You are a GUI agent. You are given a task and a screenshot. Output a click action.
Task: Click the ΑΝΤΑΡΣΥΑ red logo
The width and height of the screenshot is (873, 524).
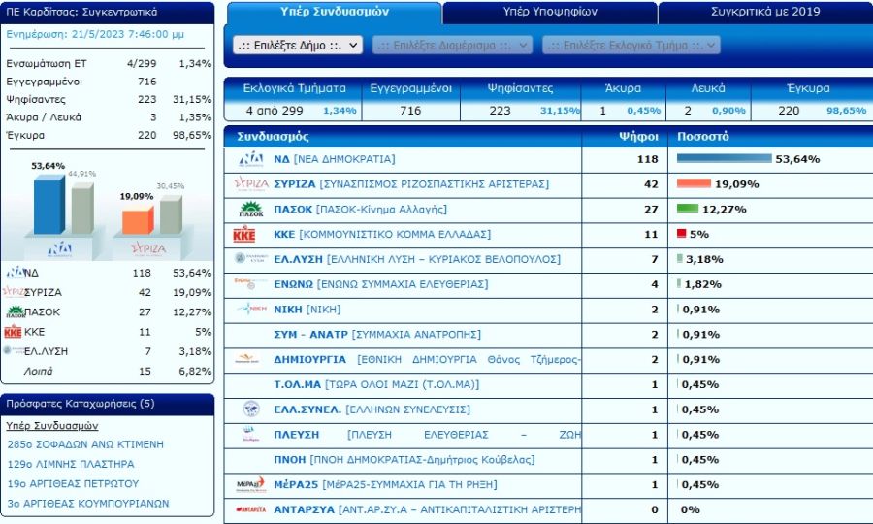click(250, 509)
